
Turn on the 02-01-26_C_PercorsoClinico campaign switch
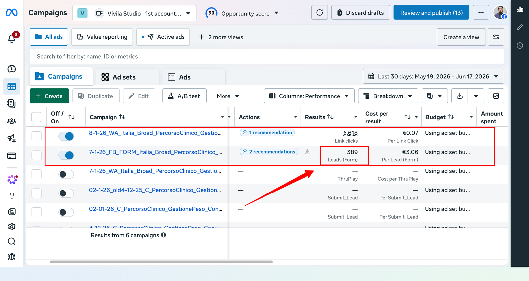[x=66, y=212]
